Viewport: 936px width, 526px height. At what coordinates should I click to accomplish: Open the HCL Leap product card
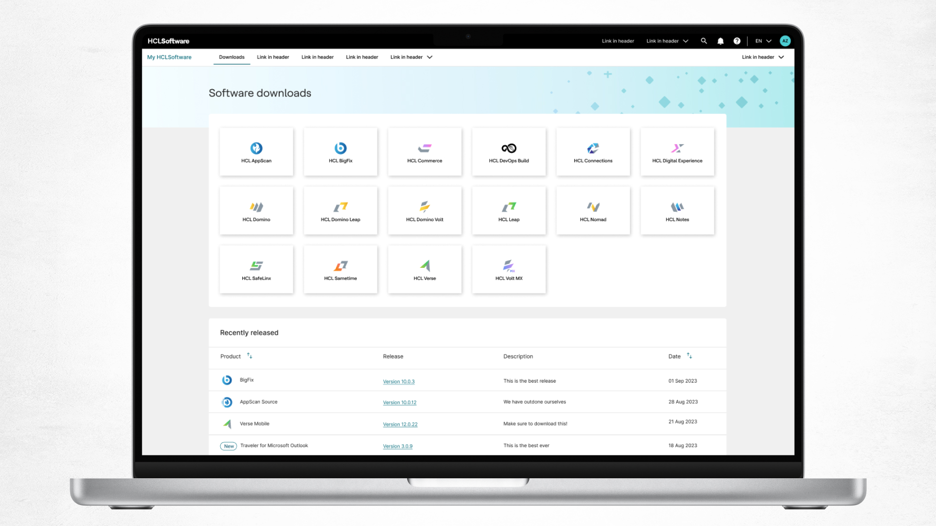[509, 211]
